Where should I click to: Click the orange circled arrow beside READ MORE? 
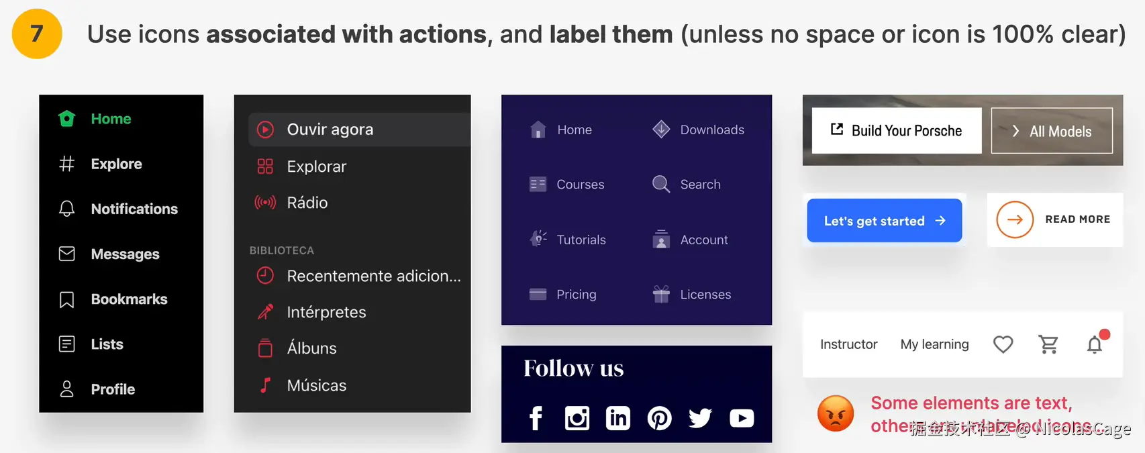click(1015, 219)
